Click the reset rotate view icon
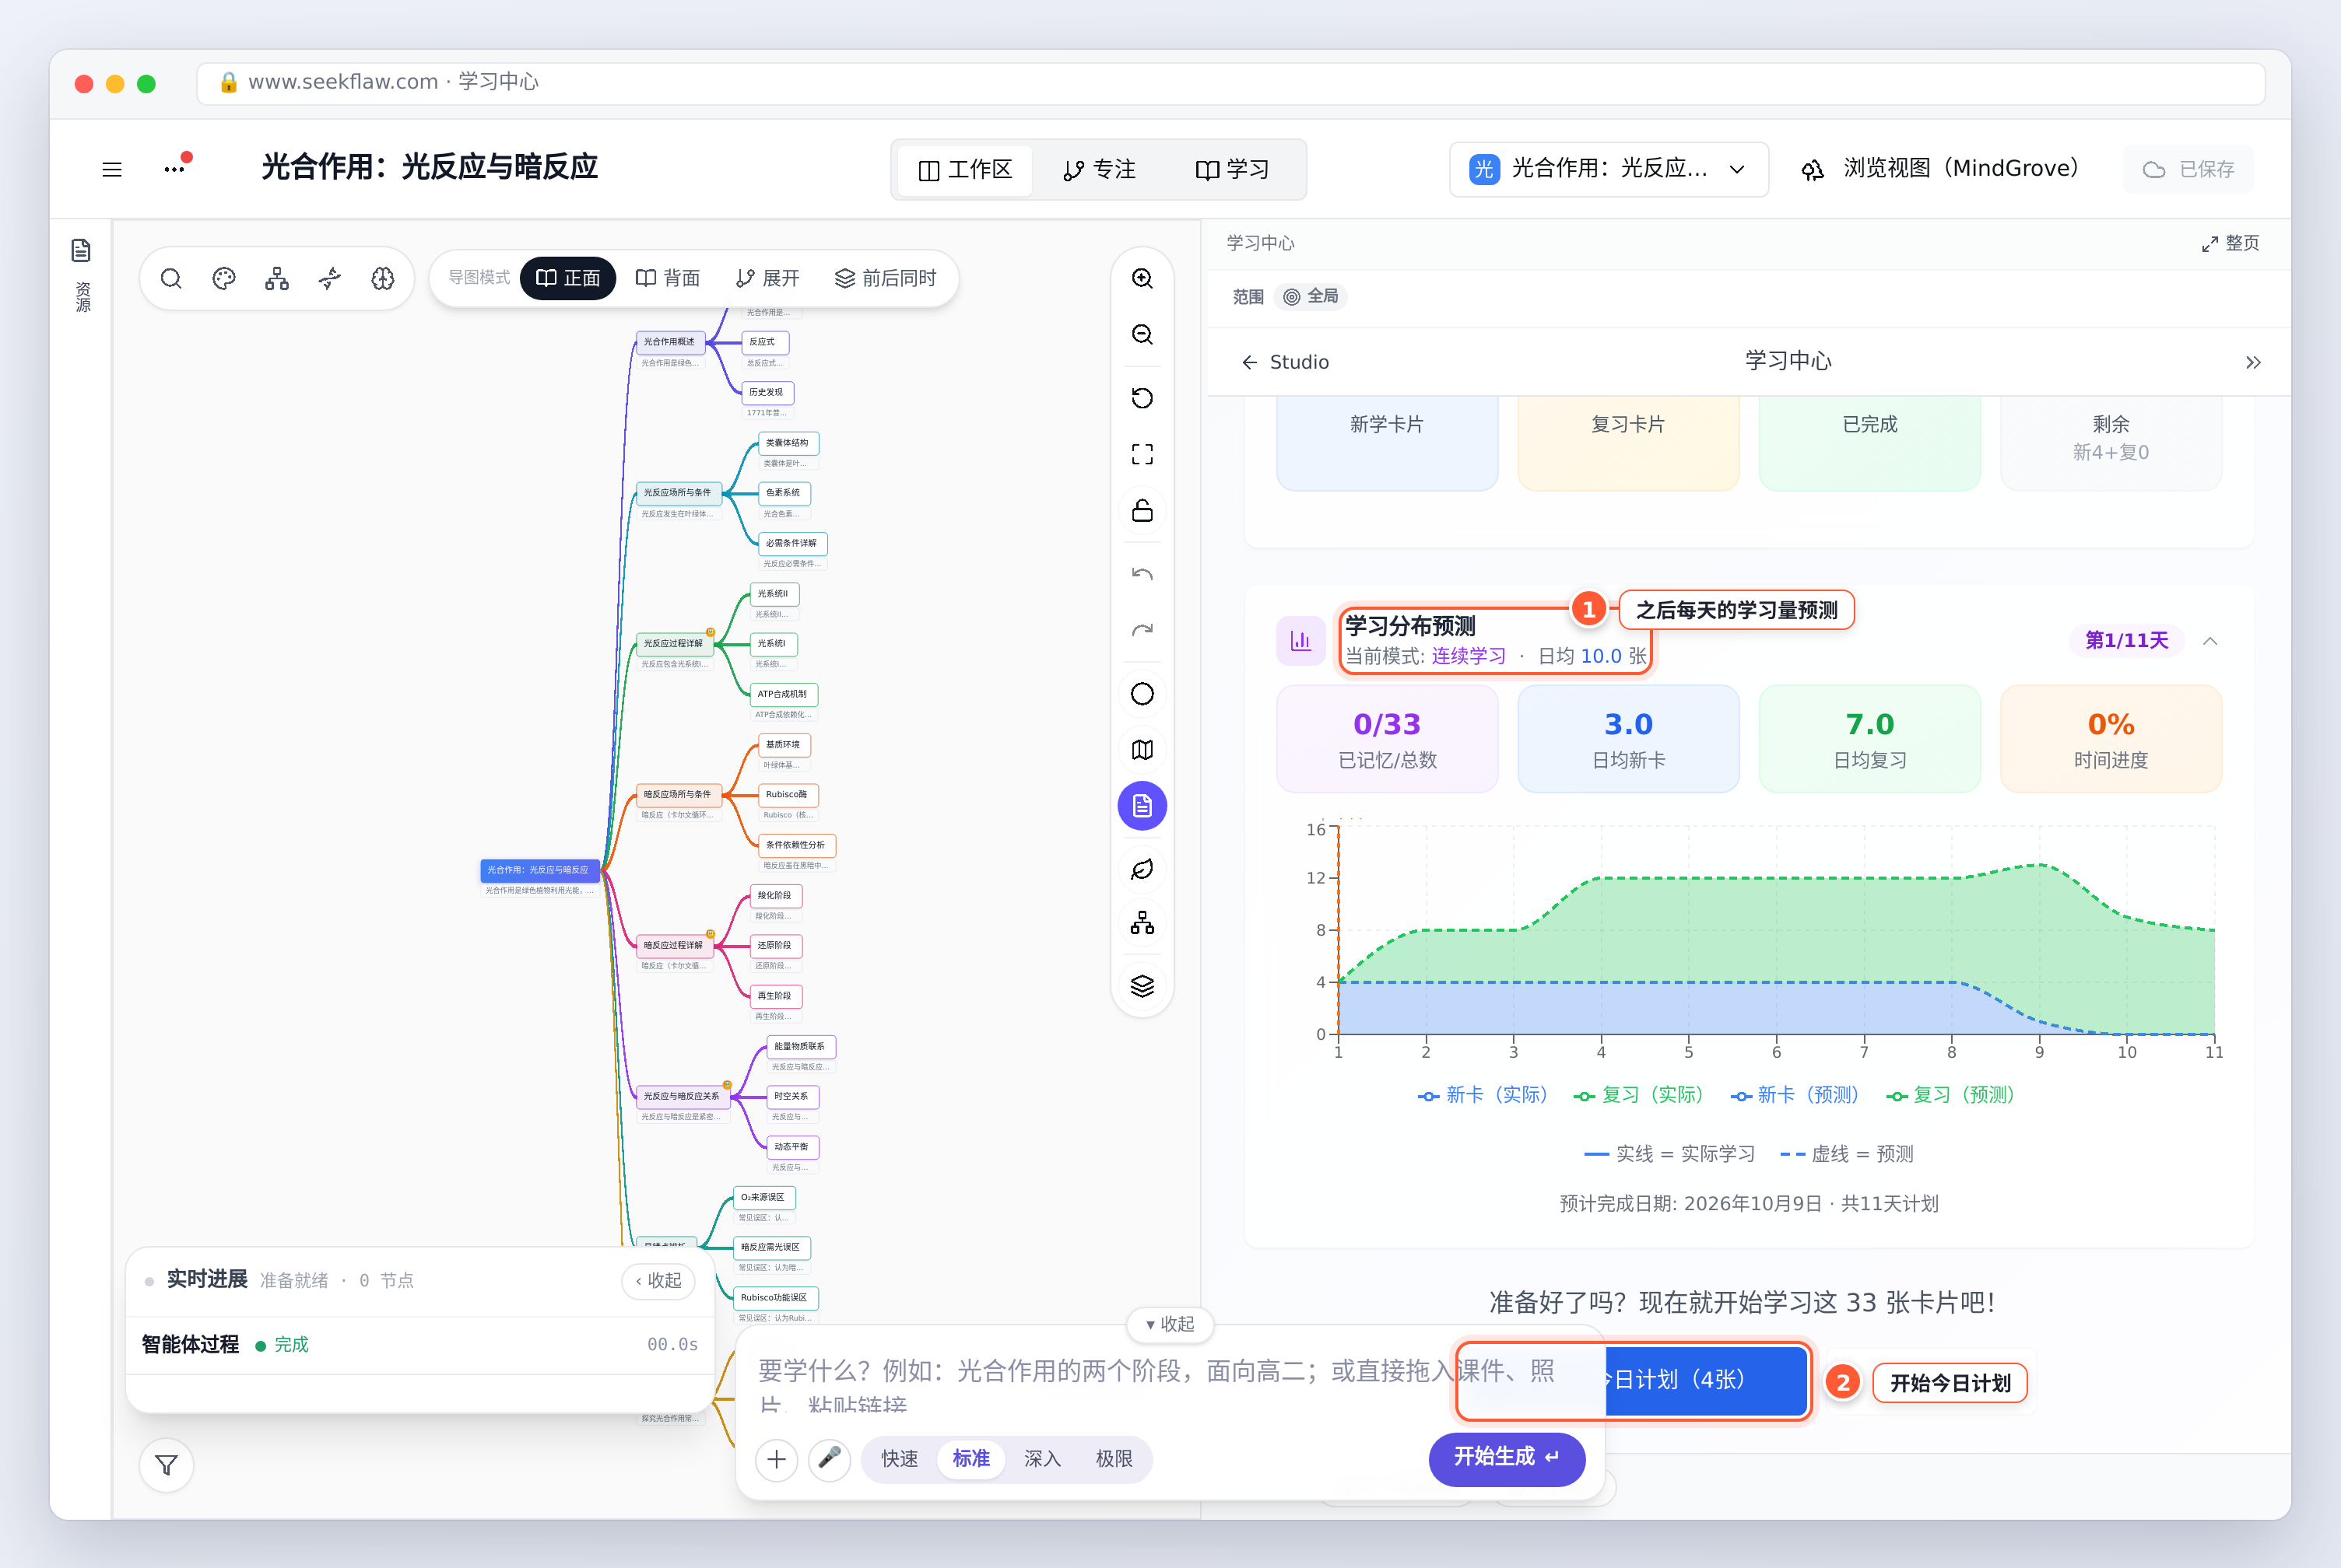Viewport: 2341px width, 1568px height. [x=1142, y=398]
